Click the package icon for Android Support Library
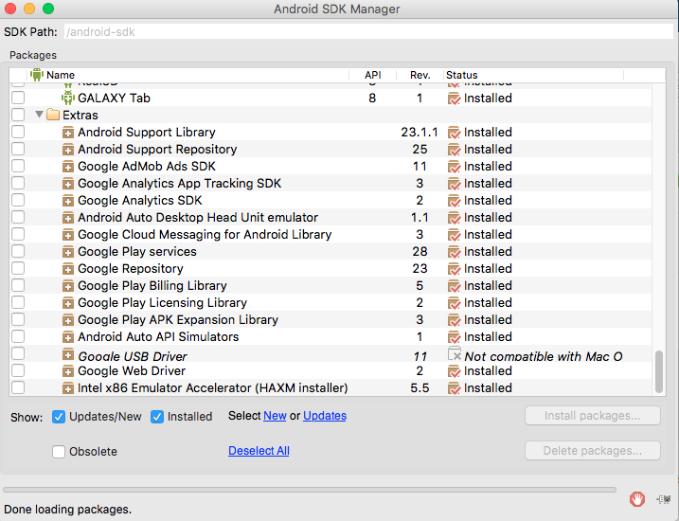679x521 pixels. [x=68, y=133]
